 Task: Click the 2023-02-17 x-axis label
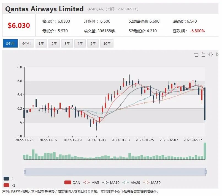(x=193, y=140)
